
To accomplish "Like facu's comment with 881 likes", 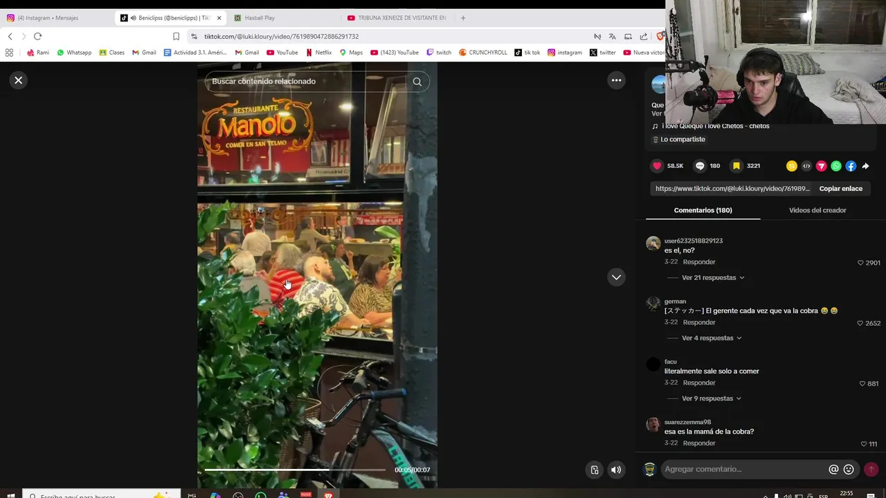I will pyautogui.click(x=862, y=383).
